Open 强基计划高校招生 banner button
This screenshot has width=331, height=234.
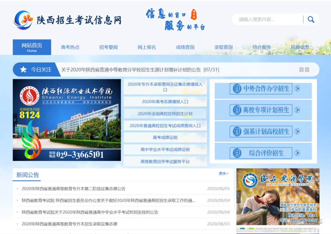point(263,132)
